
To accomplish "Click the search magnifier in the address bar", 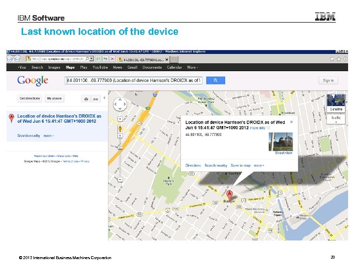I will (87, 59).
